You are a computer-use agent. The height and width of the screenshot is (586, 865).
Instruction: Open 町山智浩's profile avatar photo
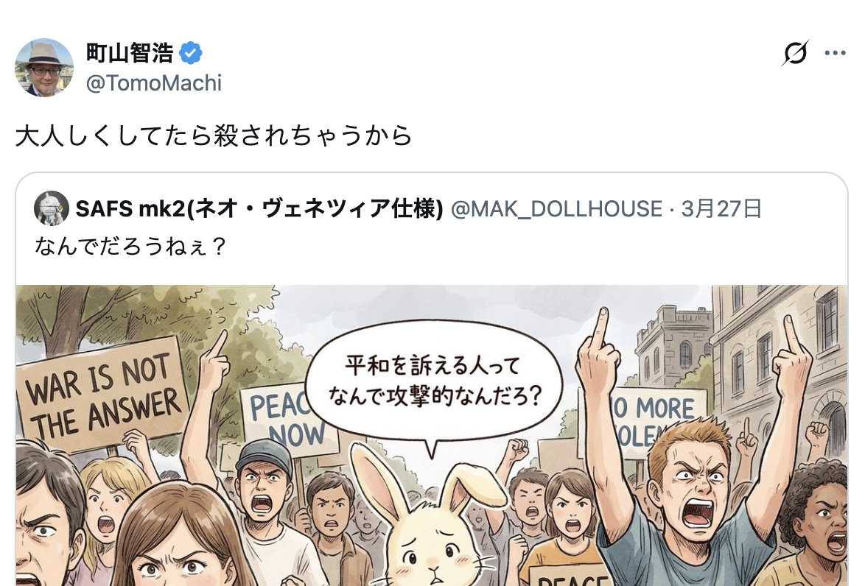coord(44,68)
